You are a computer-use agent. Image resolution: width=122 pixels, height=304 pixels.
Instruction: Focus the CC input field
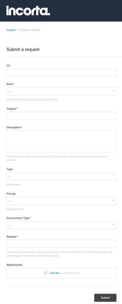[x=61, y=73]
